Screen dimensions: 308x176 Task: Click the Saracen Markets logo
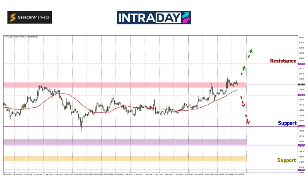click(29, 17)
